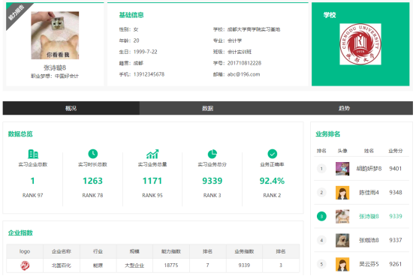Click the 业务排名 panel heading
Image resolution: width=416 pixels, height=276 pixels.
328,134
